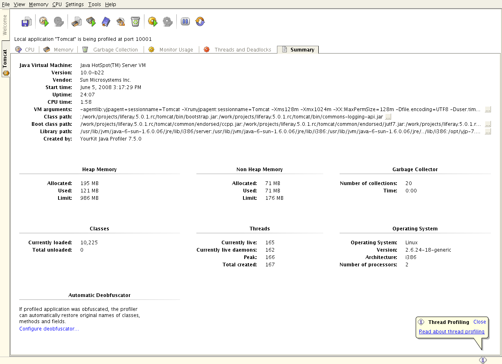Click the Non Heap Memory limit 176 MB
This screenshot has width=502, height=364.
click(x=274, y=198)
